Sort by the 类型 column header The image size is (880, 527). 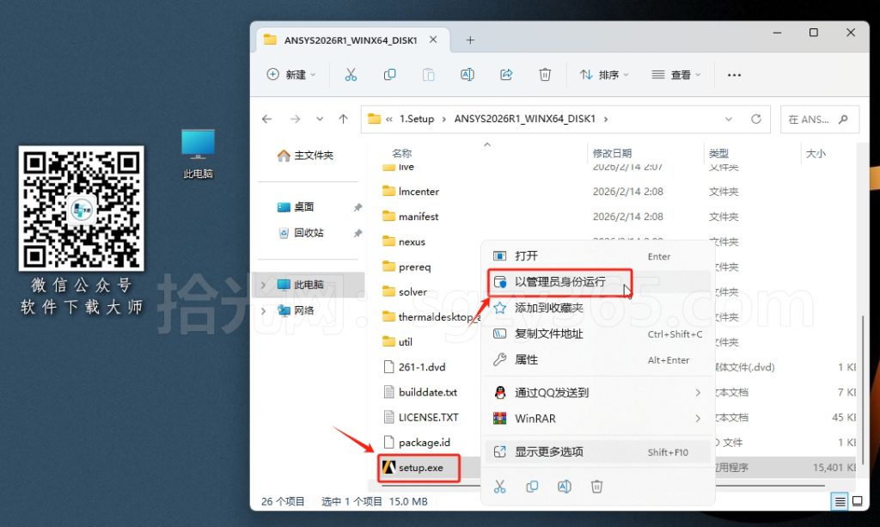(x=718, y=153)
